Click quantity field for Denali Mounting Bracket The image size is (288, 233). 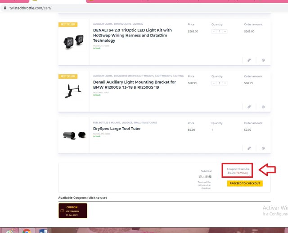coord(219,83)
